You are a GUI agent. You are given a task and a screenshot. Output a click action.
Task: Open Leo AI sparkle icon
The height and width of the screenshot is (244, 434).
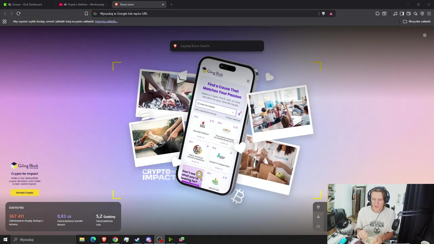click(x=415, y=14)
